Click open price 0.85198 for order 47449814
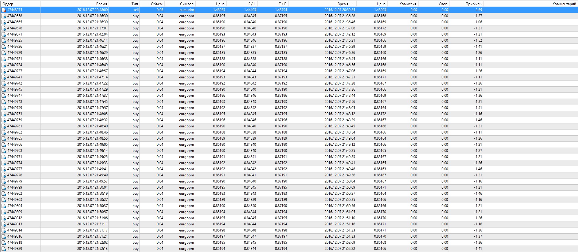Image resolution: width=578 pixels, height=252 pixels. click(219, 230)
